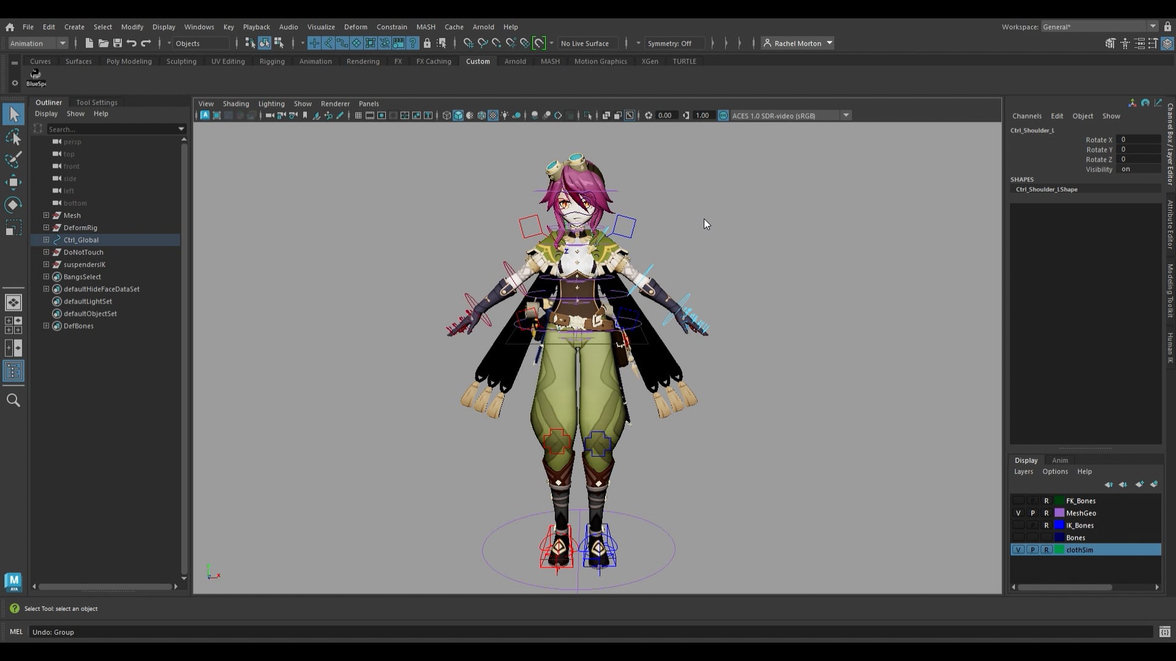This screenshot has height=661, width=1176.
Task: Click the clothSim layer green color swatch
Action: [x=1059, y=550]
